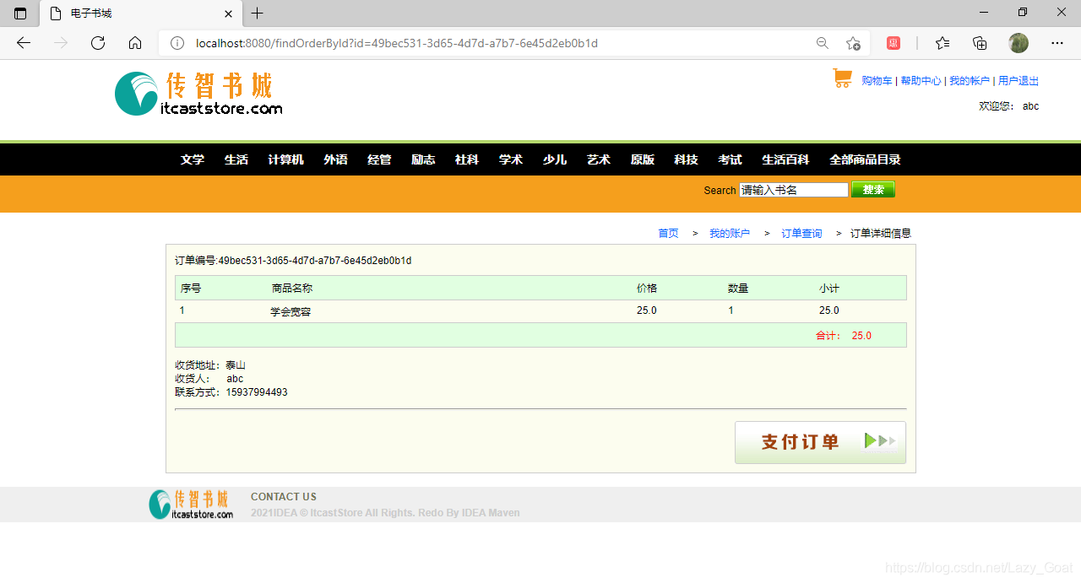
Task: Open the 计算机 category in the navigation bar
Action: 285,159
